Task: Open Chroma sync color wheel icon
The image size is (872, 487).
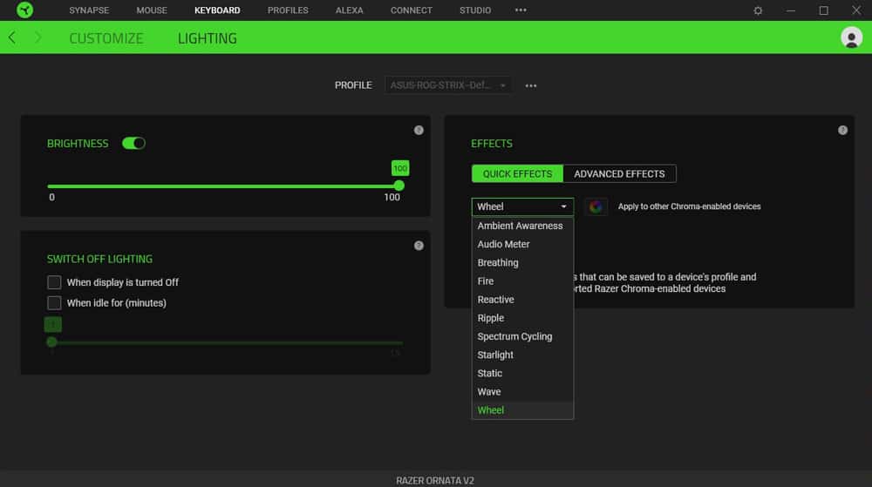Action: click(x=596, y=206)
